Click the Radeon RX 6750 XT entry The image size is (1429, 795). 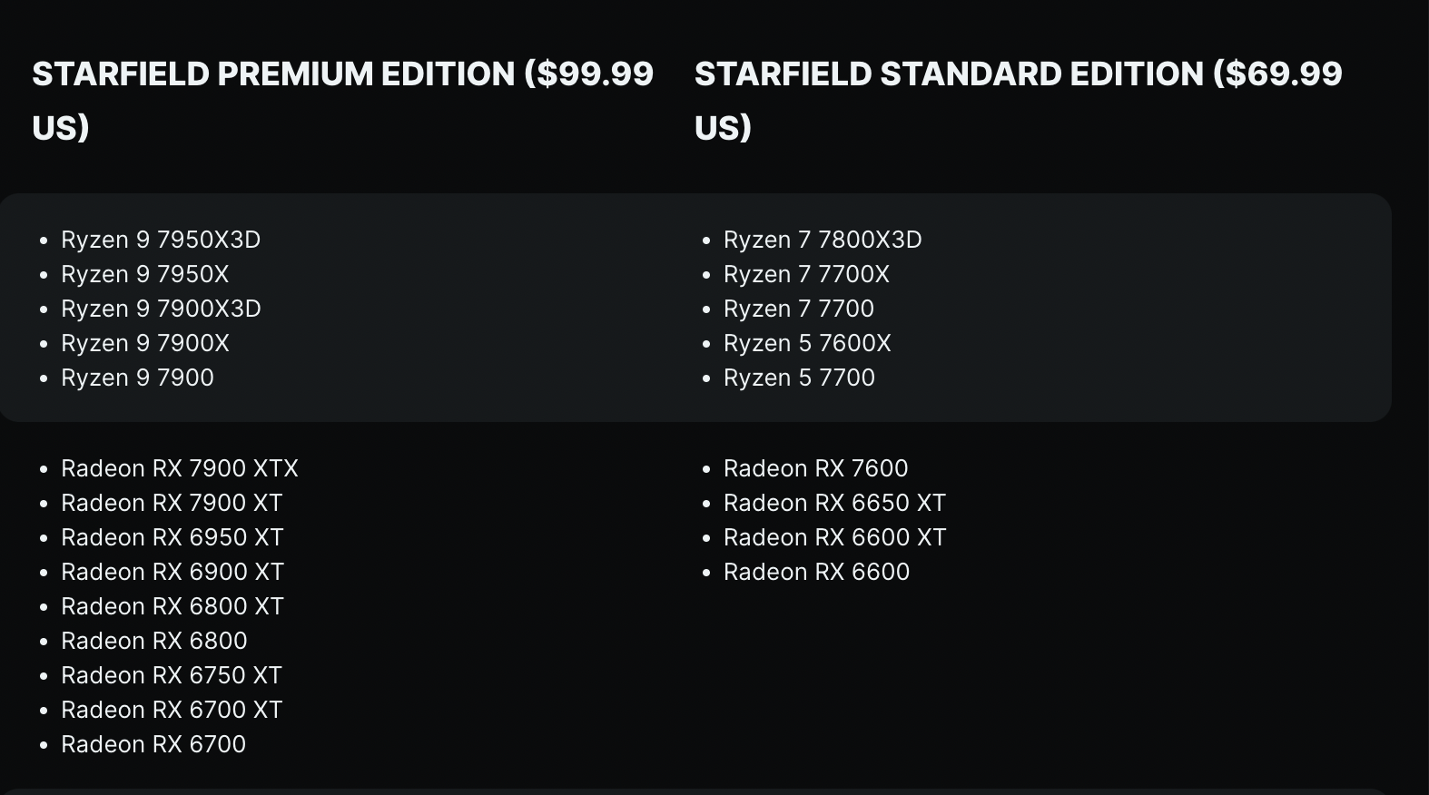[x=172, y=675]
